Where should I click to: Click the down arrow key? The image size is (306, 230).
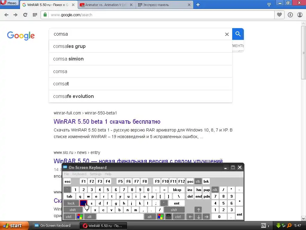(198, 217)
